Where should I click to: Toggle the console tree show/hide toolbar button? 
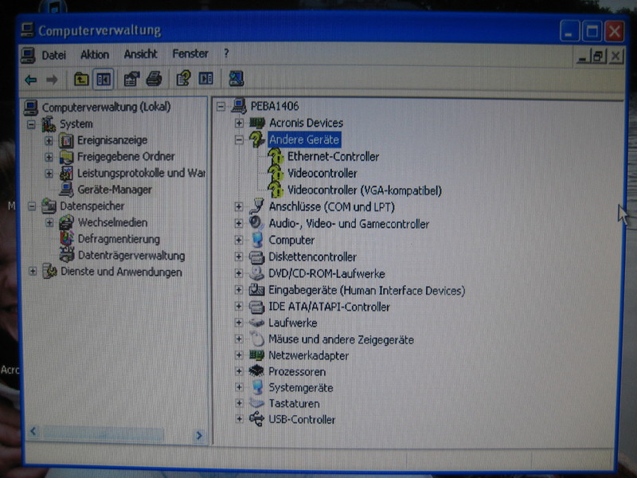pyautogui.click(x=104, y=79)
